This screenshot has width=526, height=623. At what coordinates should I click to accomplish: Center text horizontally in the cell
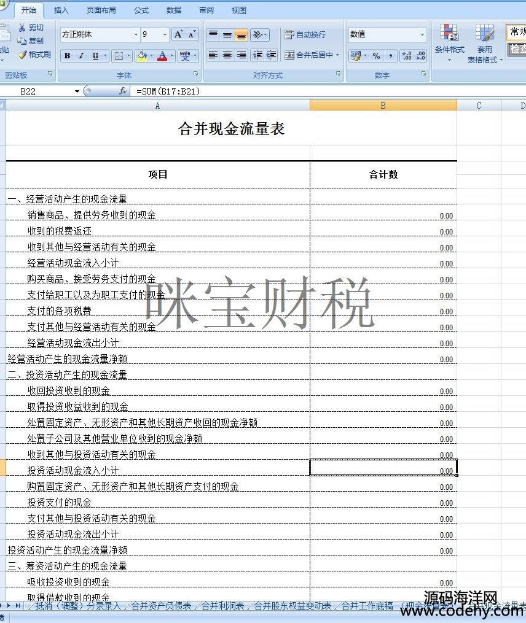click(x=227, y=55)
